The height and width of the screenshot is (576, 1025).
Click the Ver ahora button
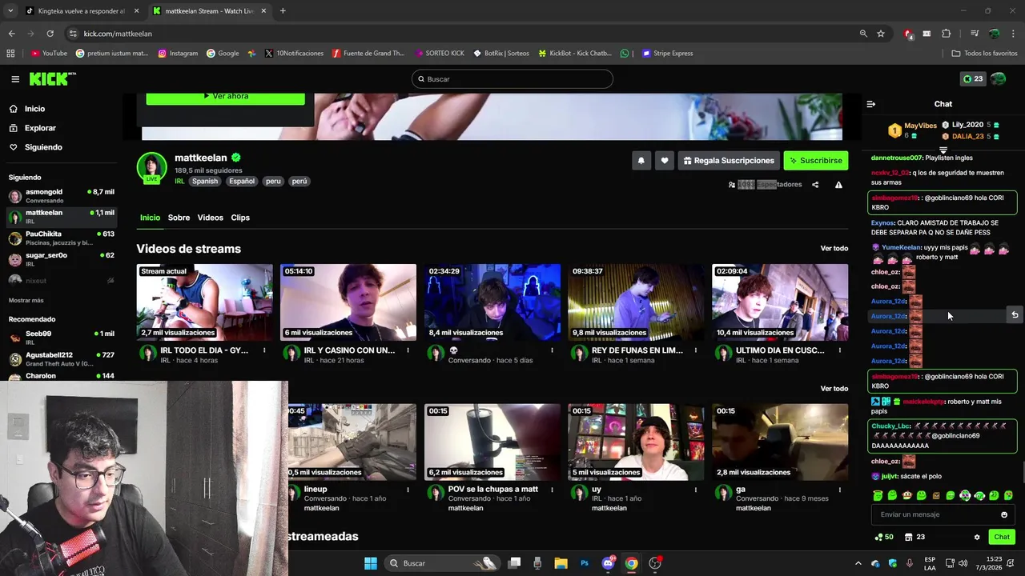pos(225,96)
